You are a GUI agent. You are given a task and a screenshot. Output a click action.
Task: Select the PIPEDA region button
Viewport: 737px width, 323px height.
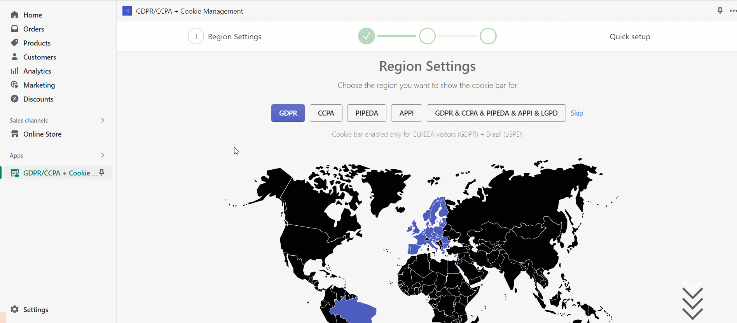pos(367,113)
